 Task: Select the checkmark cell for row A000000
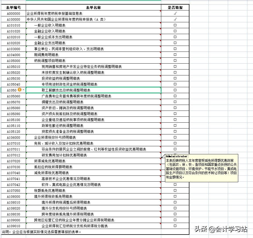(175, 14)
